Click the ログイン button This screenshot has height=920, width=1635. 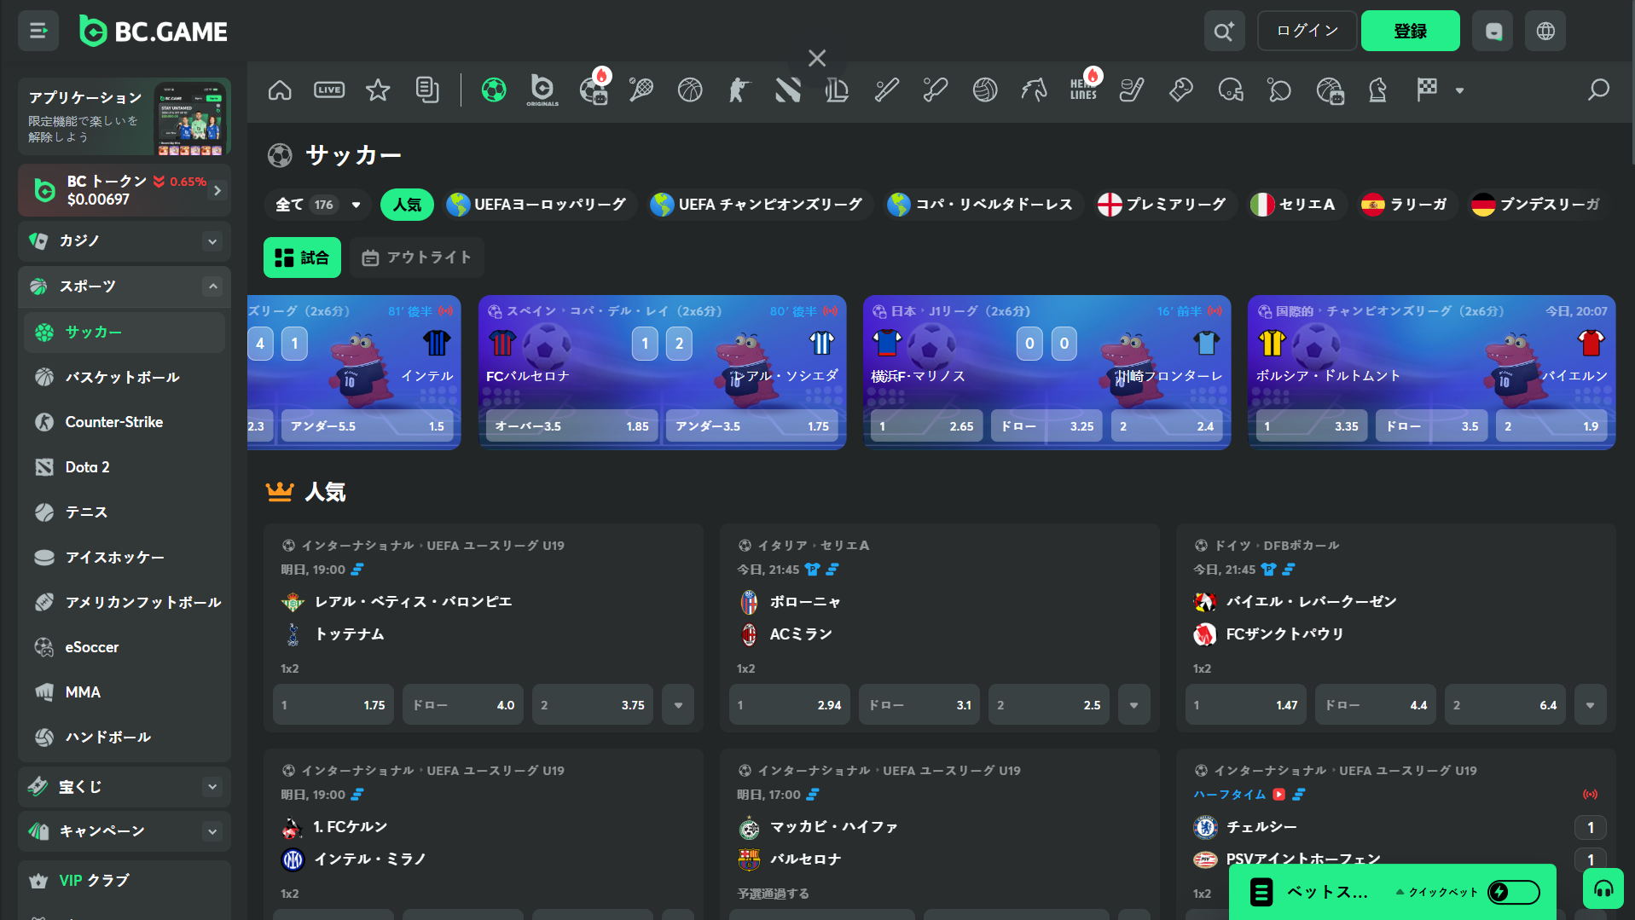[1307, 32]
